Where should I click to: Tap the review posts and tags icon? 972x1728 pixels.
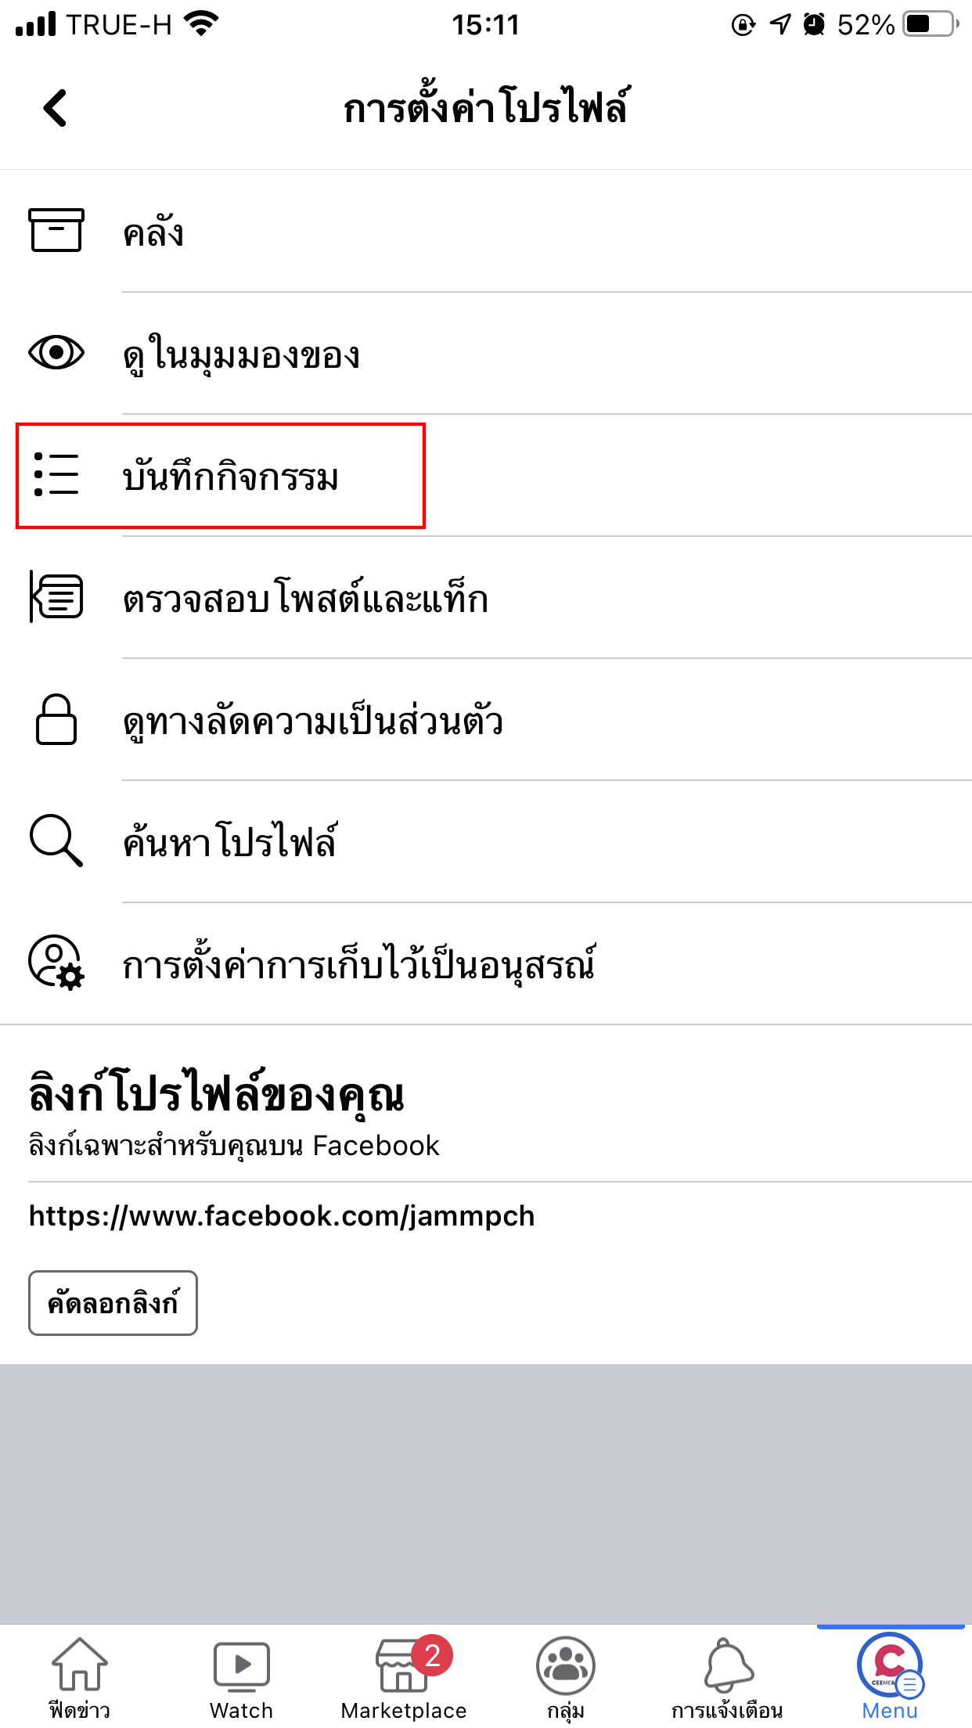click(56, 596)
